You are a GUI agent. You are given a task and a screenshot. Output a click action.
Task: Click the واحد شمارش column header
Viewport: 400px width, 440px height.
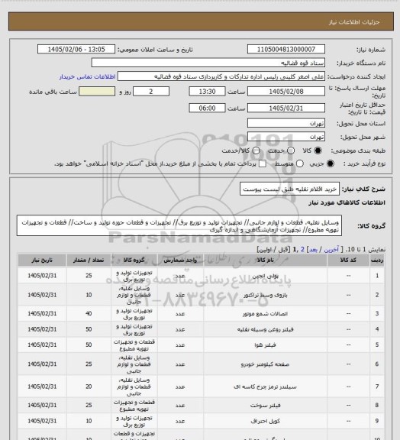point(180,260)
